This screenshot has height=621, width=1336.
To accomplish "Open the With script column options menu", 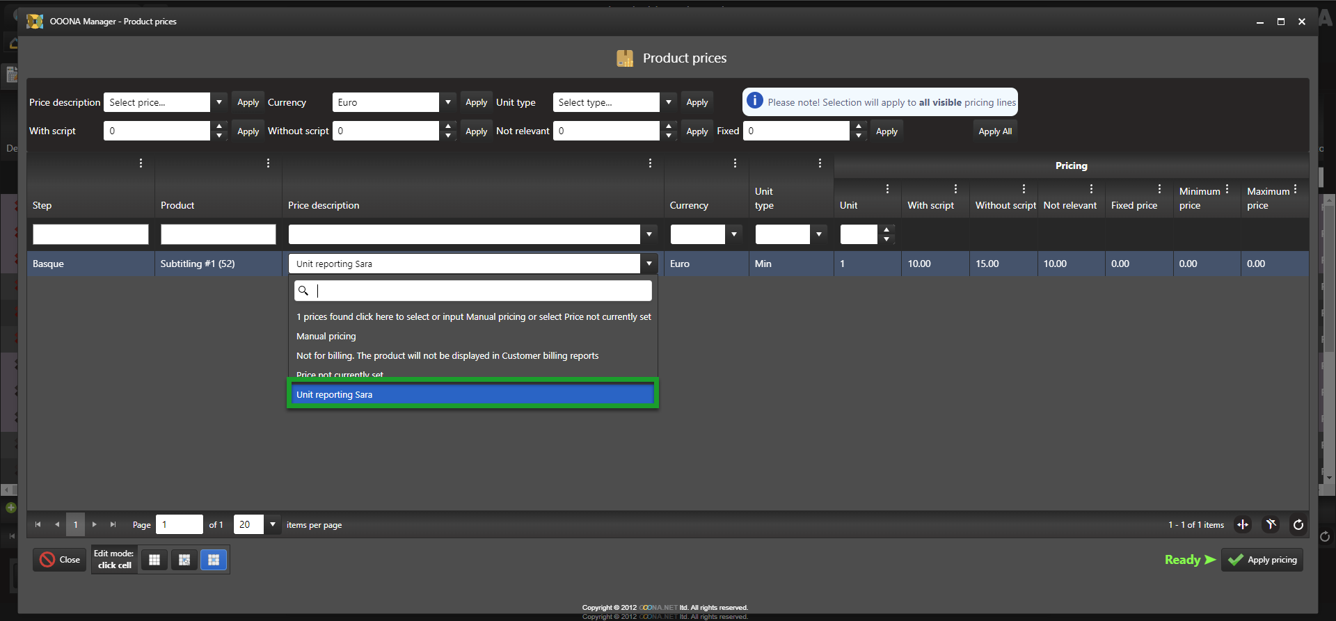I will tap(955, 189).
